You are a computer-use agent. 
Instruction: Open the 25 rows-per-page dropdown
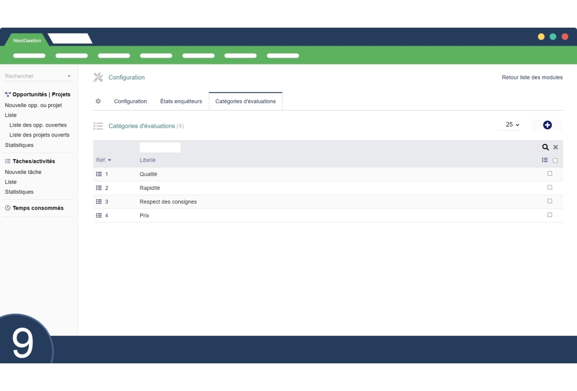(512, 125)
